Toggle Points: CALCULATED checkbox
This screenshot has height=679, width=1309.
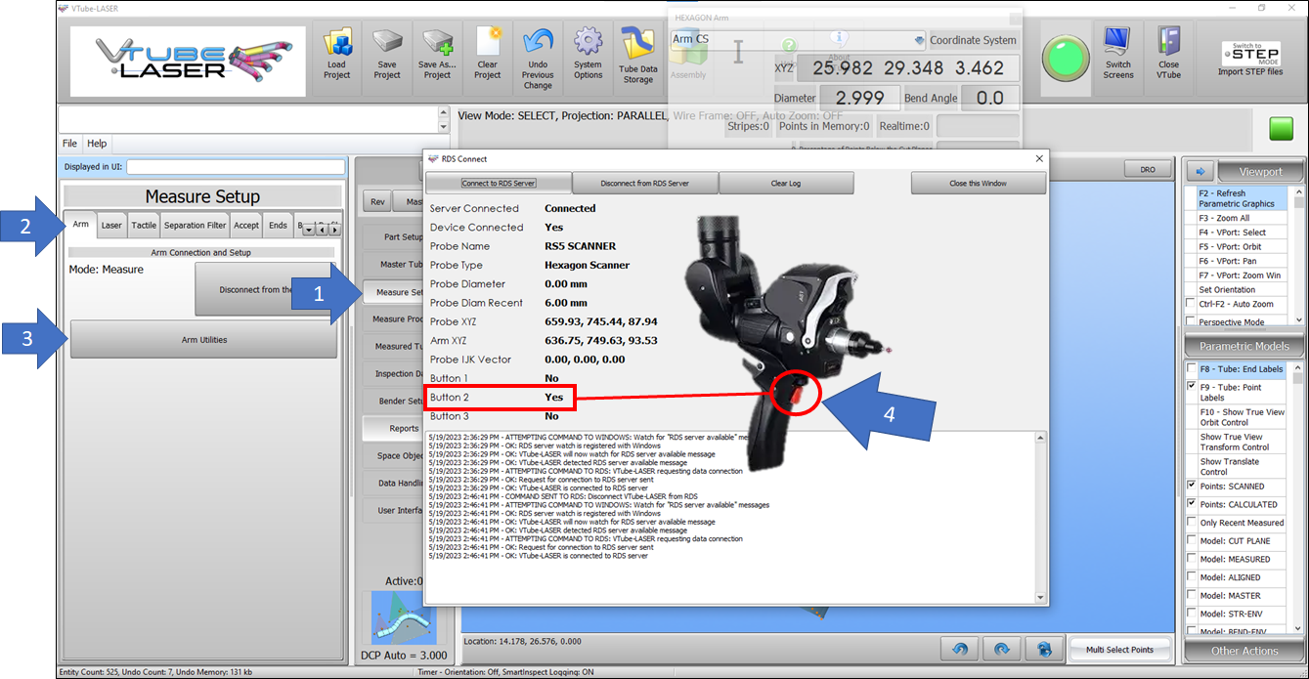click(x=1191, y=504)
